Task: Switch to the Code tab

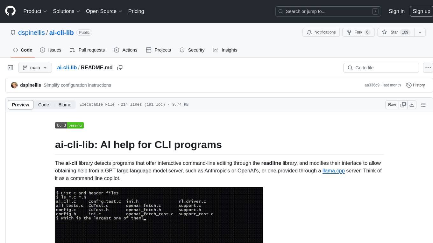Action: click(x=23, y=50)
